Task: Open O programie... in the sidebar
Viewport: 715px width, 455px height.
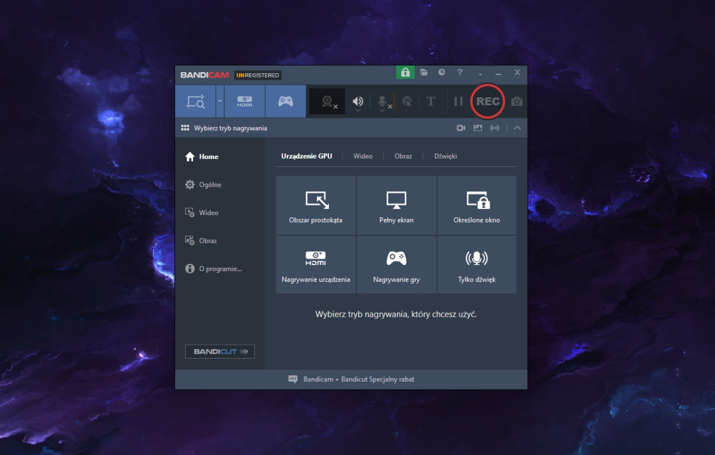Action: tap(213, 269)
